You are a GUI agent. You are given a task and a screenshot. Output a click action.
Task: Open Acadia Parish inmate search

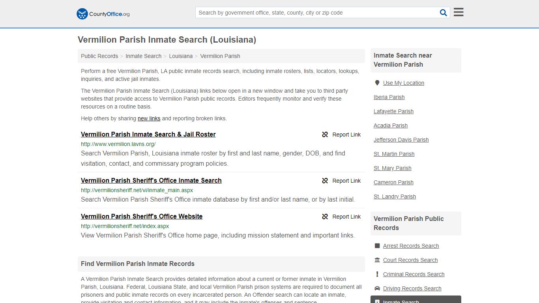click(391, 125)
